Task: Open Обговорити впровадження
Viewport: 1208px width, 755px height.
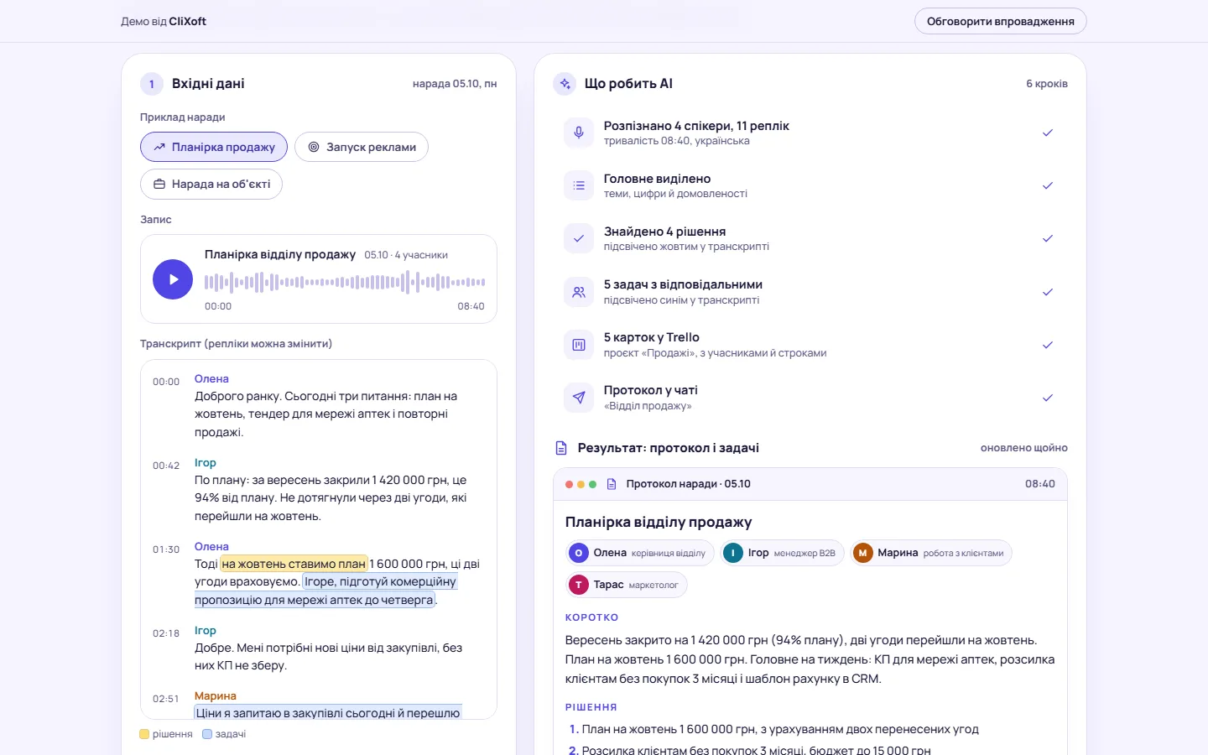Action: point(1001,21)
